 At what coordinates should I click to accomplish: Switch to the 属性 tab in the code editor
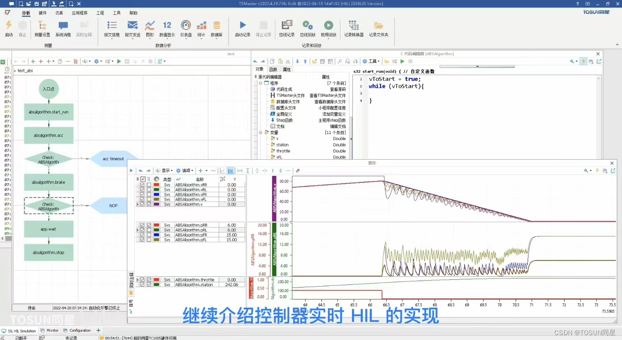click(x=287, y=69)
